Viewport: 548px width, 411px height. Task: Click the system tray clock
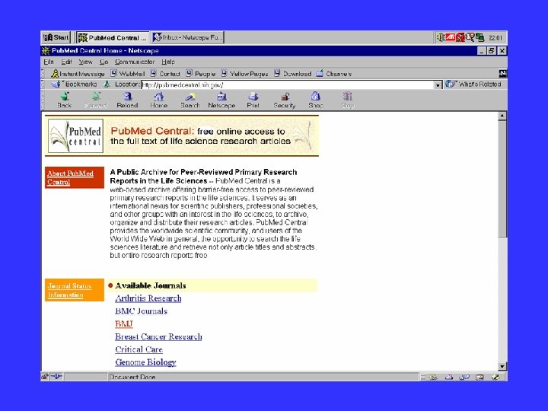(x=495, y=38)
